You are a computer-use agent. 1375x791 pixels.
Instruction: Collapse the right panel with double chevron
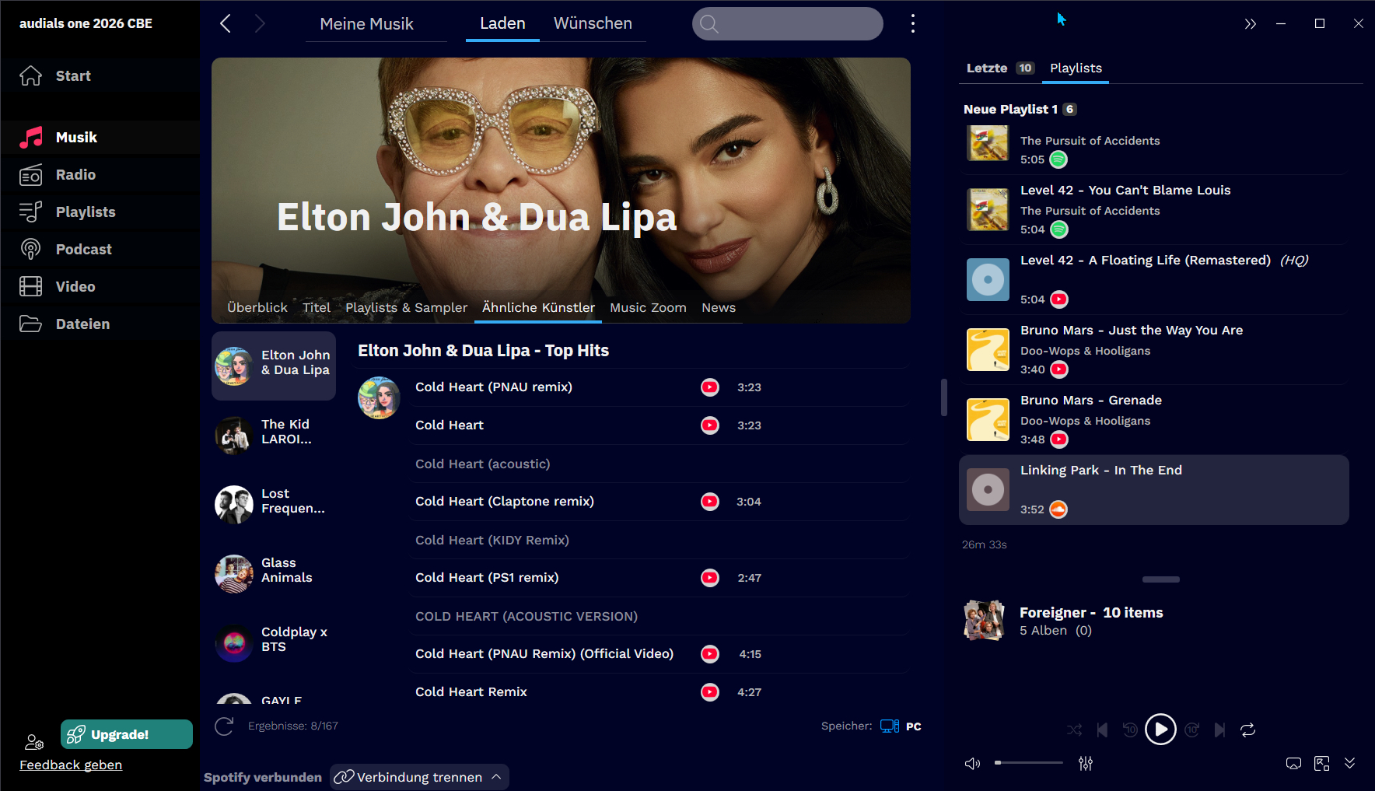click(x=1250, y=24)
